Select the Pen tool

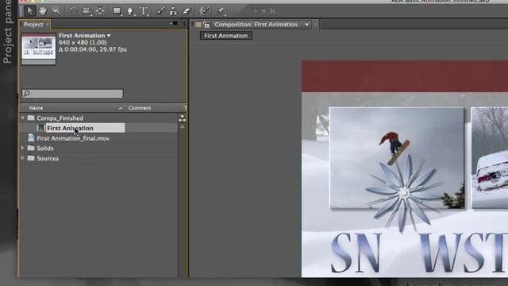[130, 11]
